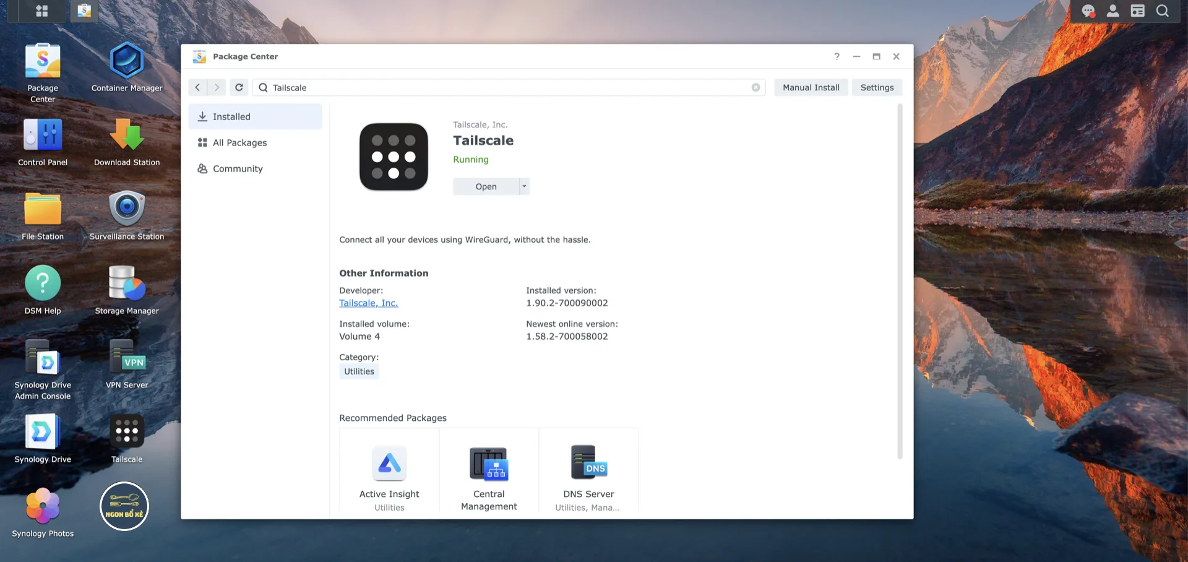The image size is (1188, 562).
Task: Open the notifications chat bubble icon
Action: (x=1088, y=11)
